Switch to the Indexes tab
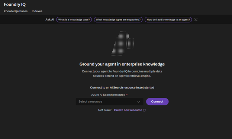The width and height of the screenshot is (232, 139). 37,11
